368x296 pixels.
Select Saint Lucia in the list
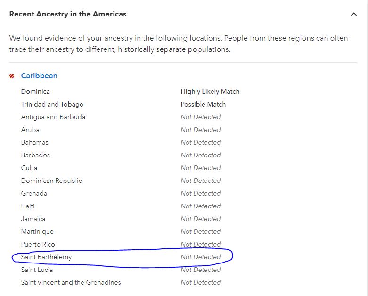37,270
